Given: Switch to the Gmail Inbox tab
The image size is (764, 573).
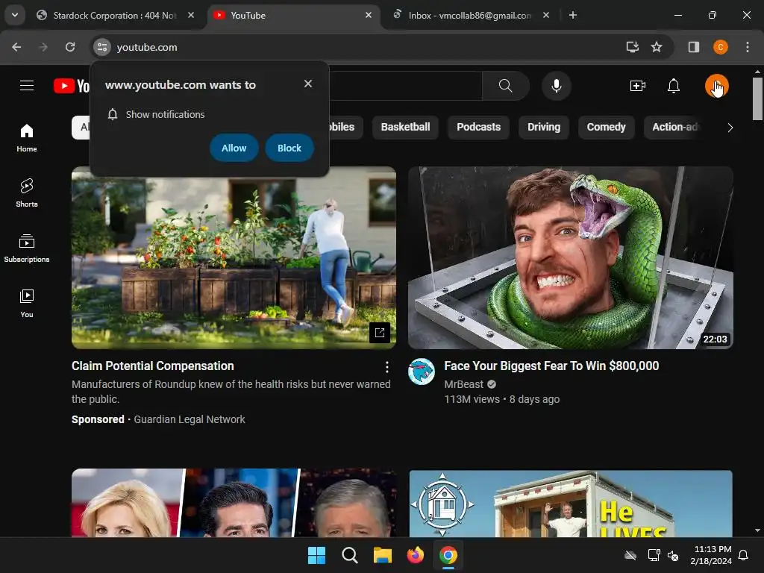Looking at the screenshot, I should (x=470, y=15).
